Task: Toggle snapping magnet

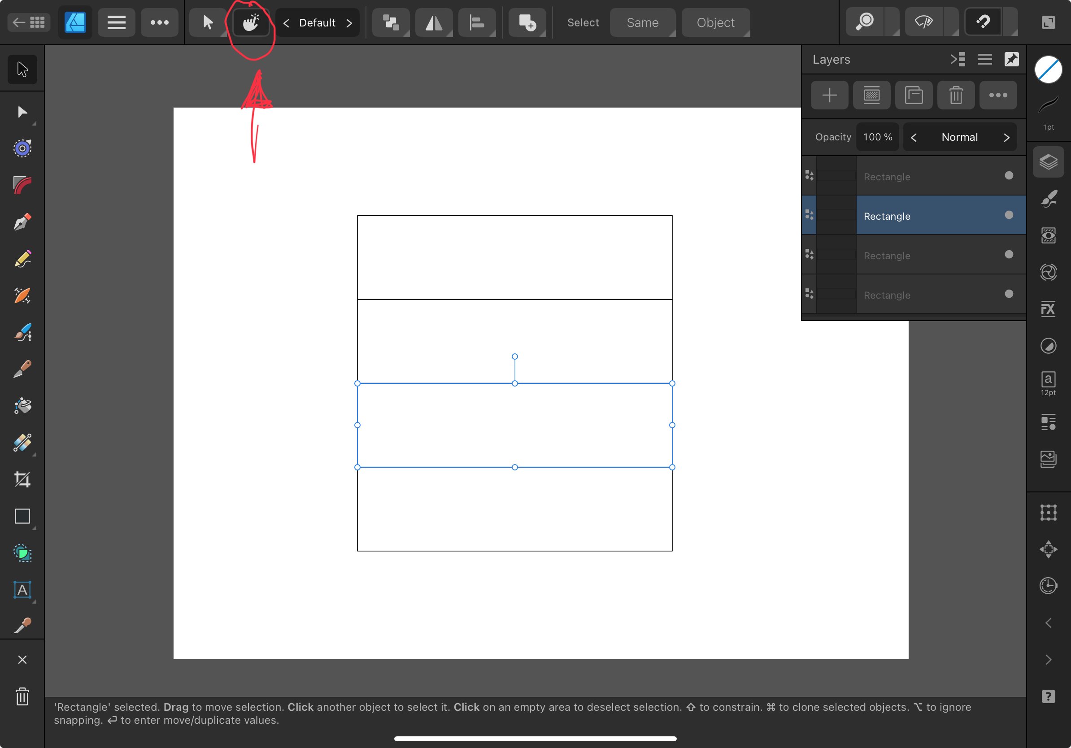Action: [x=983, y=22]
